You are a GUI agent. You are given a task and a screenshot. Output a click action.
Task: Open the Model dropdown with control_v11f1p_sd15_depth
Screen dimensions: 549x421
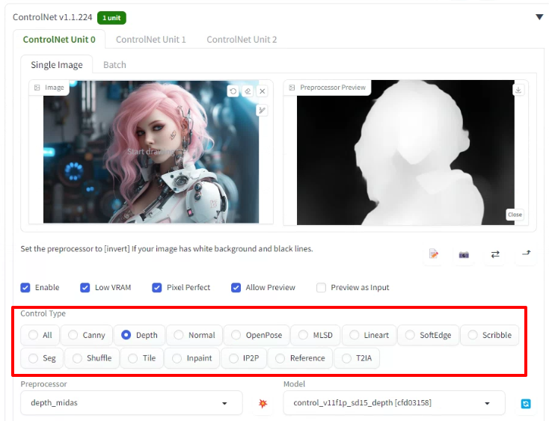coord(394,403)
